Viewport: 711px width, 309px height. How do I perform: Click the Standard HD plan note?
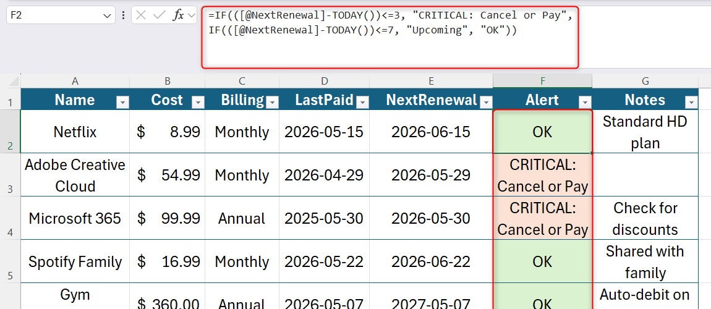click(645, 132)
